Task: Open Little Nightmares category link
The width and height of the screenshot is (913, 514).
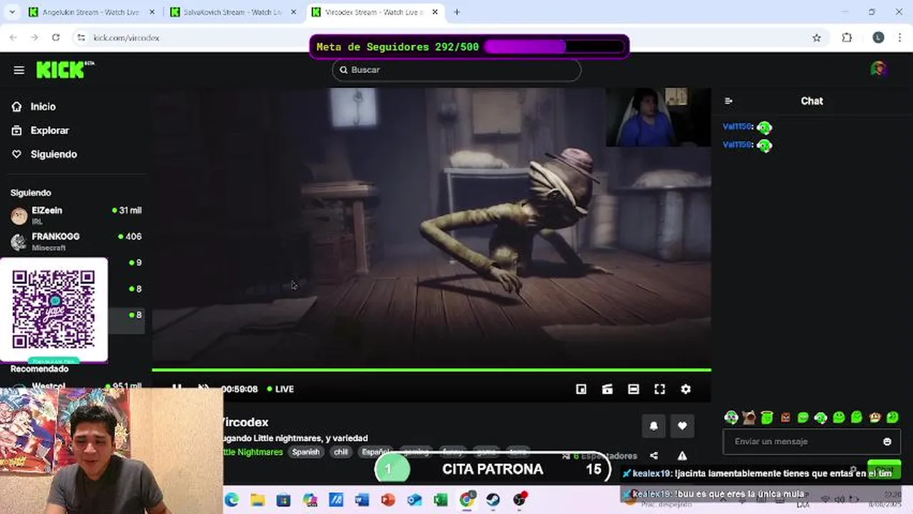Action: coord(251,452)
